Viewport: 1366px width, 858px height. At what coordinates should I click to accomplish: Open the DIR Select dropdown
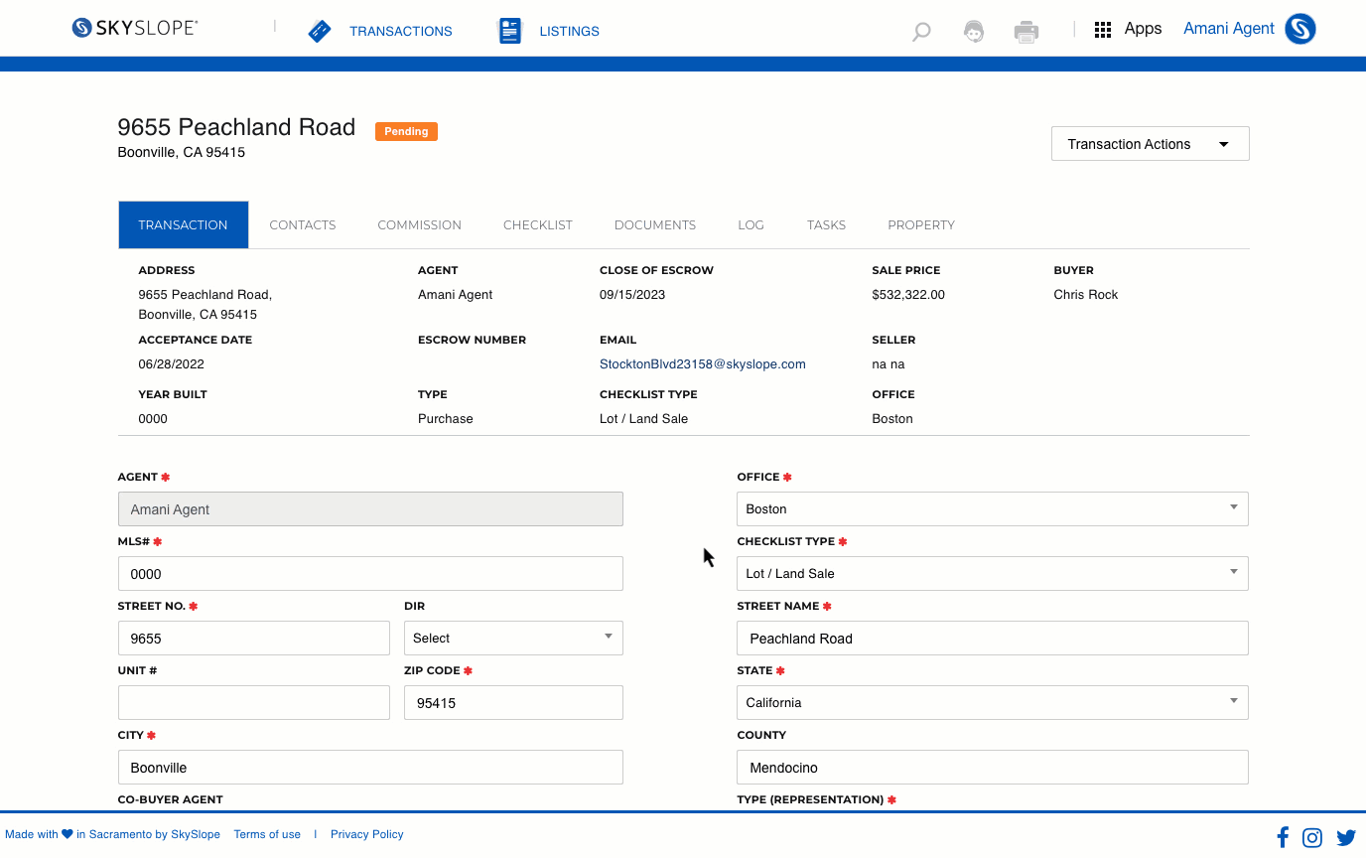tap(513, 638)
